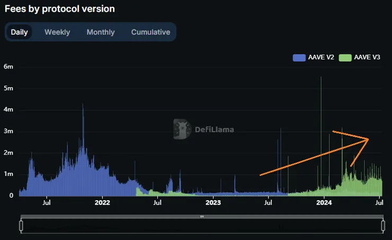The height and width of the screenshot is (240, 392).
Task: Click the center grip of the range slider bar
Action: pyautogui.click(x=202, y=216)
